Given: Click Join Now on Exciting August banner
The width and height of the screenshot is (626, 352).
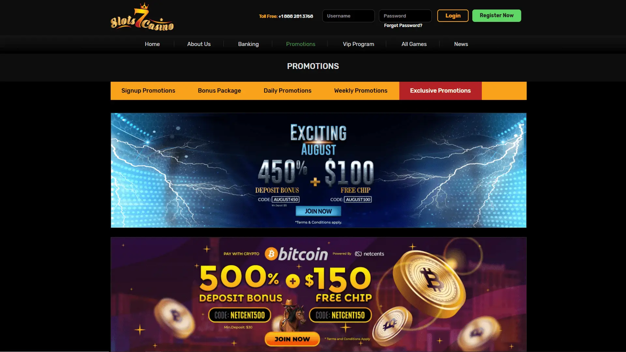Looking at the screenshot, I should tap(318, 211).
